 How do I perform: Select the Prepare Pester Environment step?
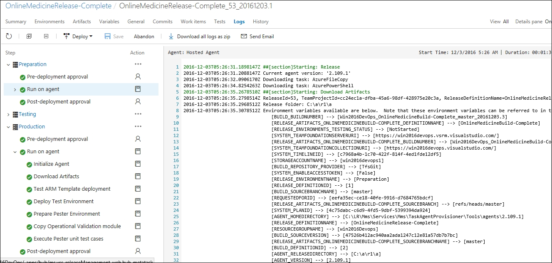tap(67, 214)
